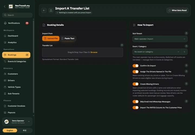This screenshot has height=135, width=195.
Task: Open help for Sub-Tenant field
Action: pyautogui.click(x=186, y=33)
